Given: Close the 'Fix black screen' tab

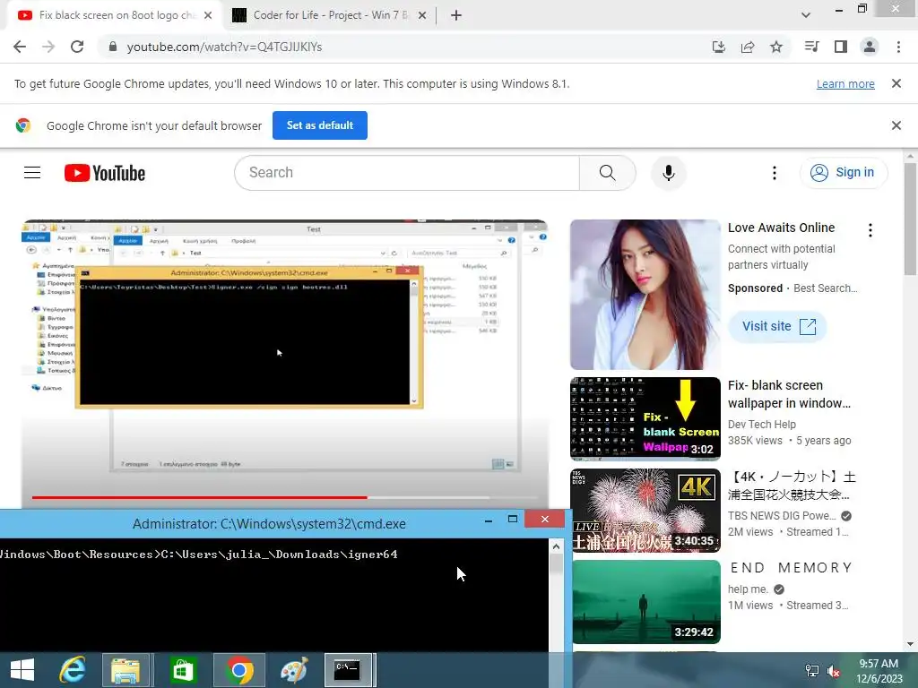Looking at the screenshot, I should [208, 15].
